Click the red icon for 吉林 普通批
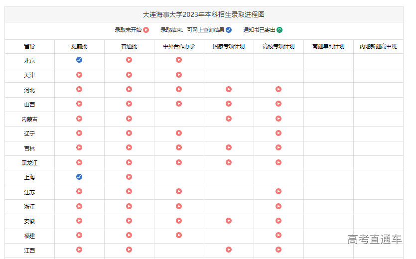The width and height of the screenshot is (416, 259). 129,147
